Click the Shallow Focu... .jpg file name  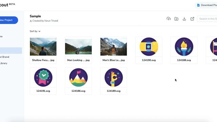click(43, 60)
